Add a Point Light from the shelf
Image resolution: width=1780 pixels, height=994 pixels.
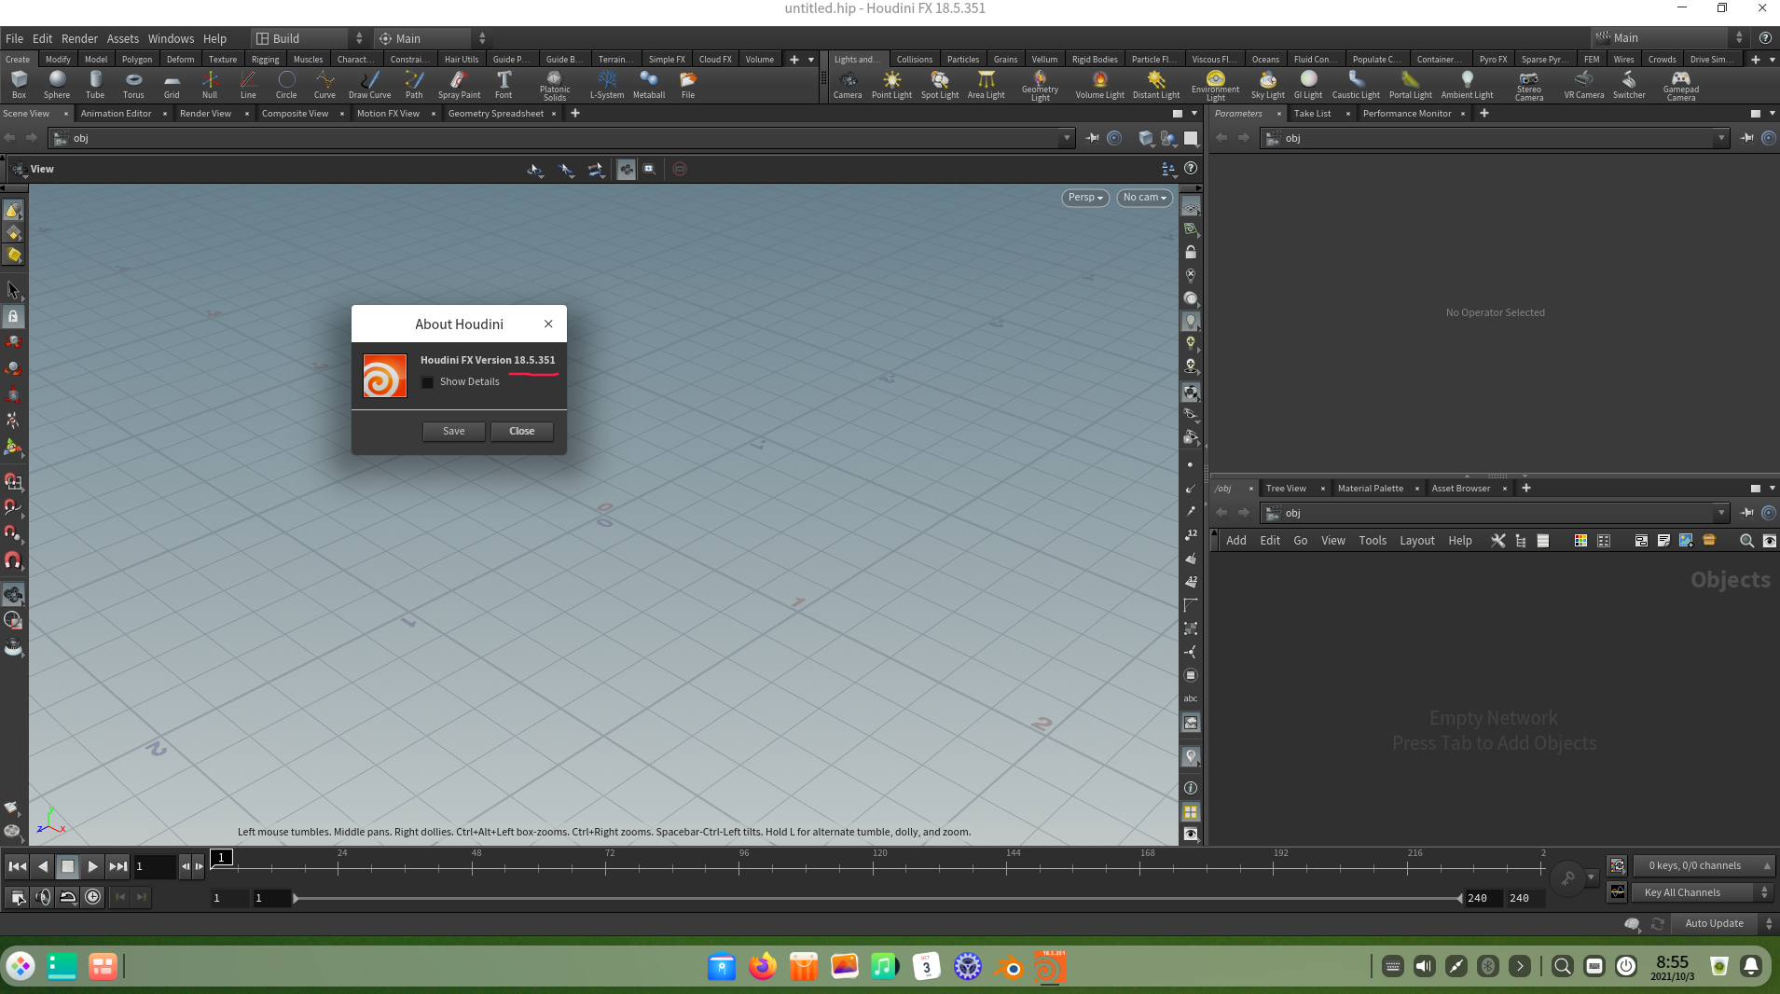(x=891, y=84)
